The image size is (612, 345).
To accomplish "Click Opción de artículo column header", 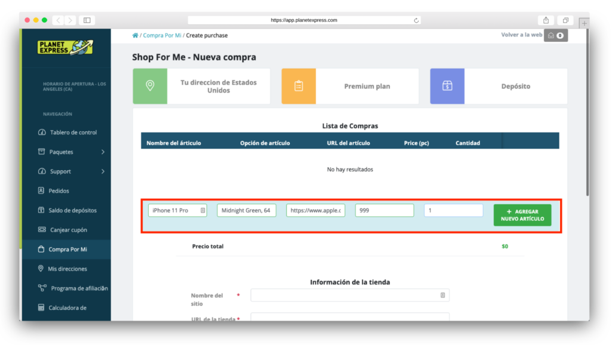I will pos(265,143).
